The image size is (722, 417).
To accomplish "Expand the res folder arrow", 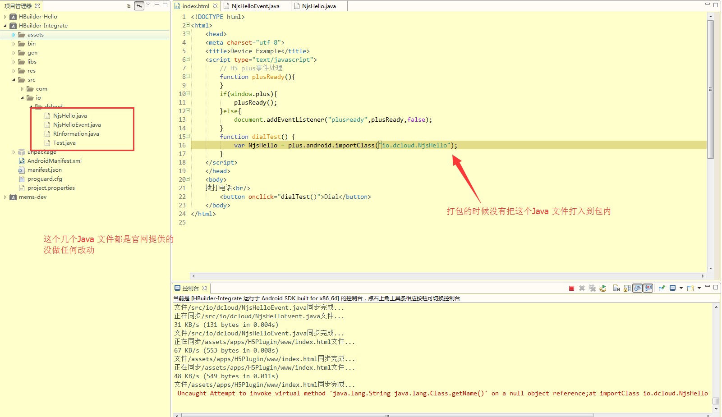I will click(x=14, y=71).
